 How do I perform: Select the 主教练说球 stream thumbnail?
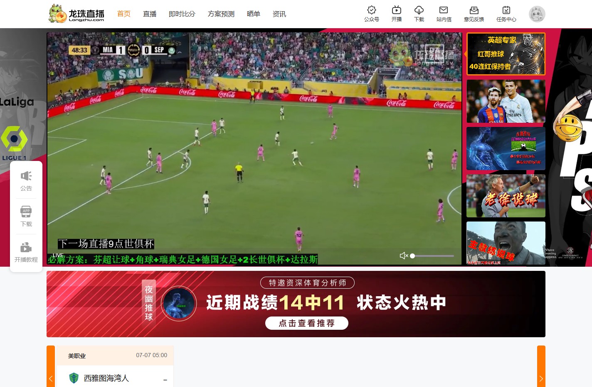(506, 243)
